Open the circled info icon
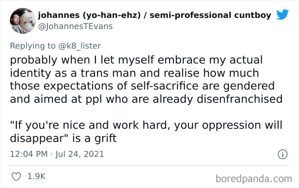The height and width of the screenshot is (188, 299). [283, 154]
